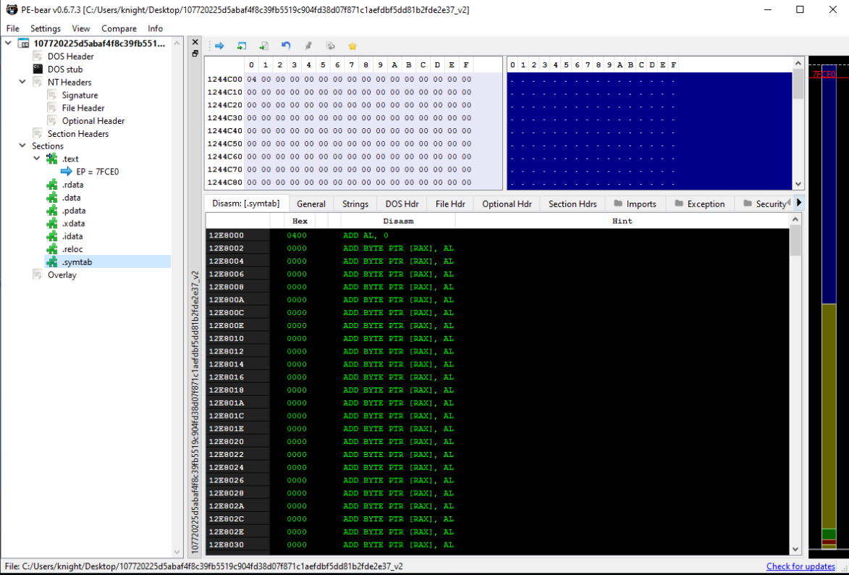
Task: Click the blue arrow go-to toolbar icon
Action: pyautogui.click(x=219, y=46)
